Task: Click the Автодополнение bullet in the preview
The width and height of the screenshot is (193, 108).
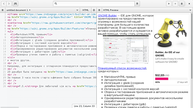Action: pos(115,80)
